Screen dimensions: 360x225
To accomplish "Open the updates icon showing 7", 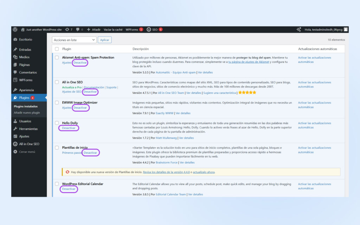I will [x=67, y=30].
